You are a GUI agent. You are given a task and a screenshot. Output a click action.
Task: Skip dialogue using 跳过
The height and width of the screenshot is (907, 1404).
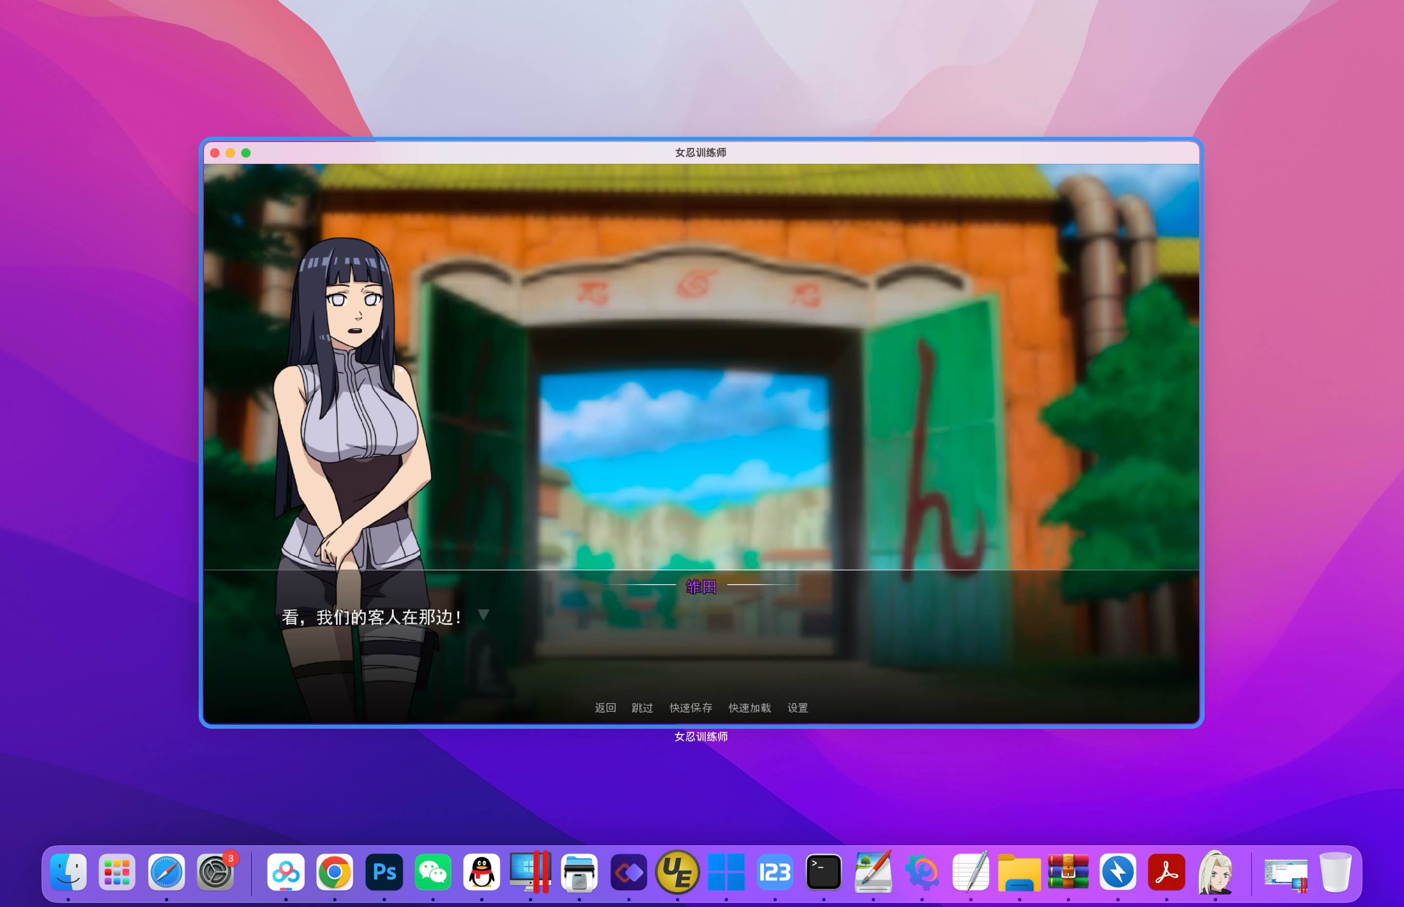[642, 707]
